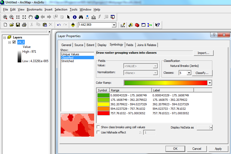Switch to the Source tab

click(x=79, y=45)
